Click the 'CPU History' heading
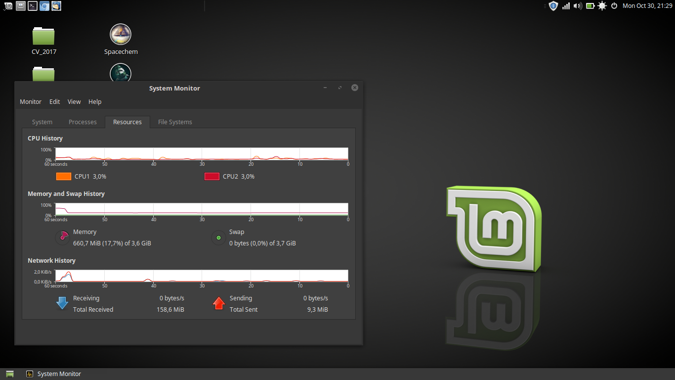This screenshot has width=675, height=380. [45, 138]
